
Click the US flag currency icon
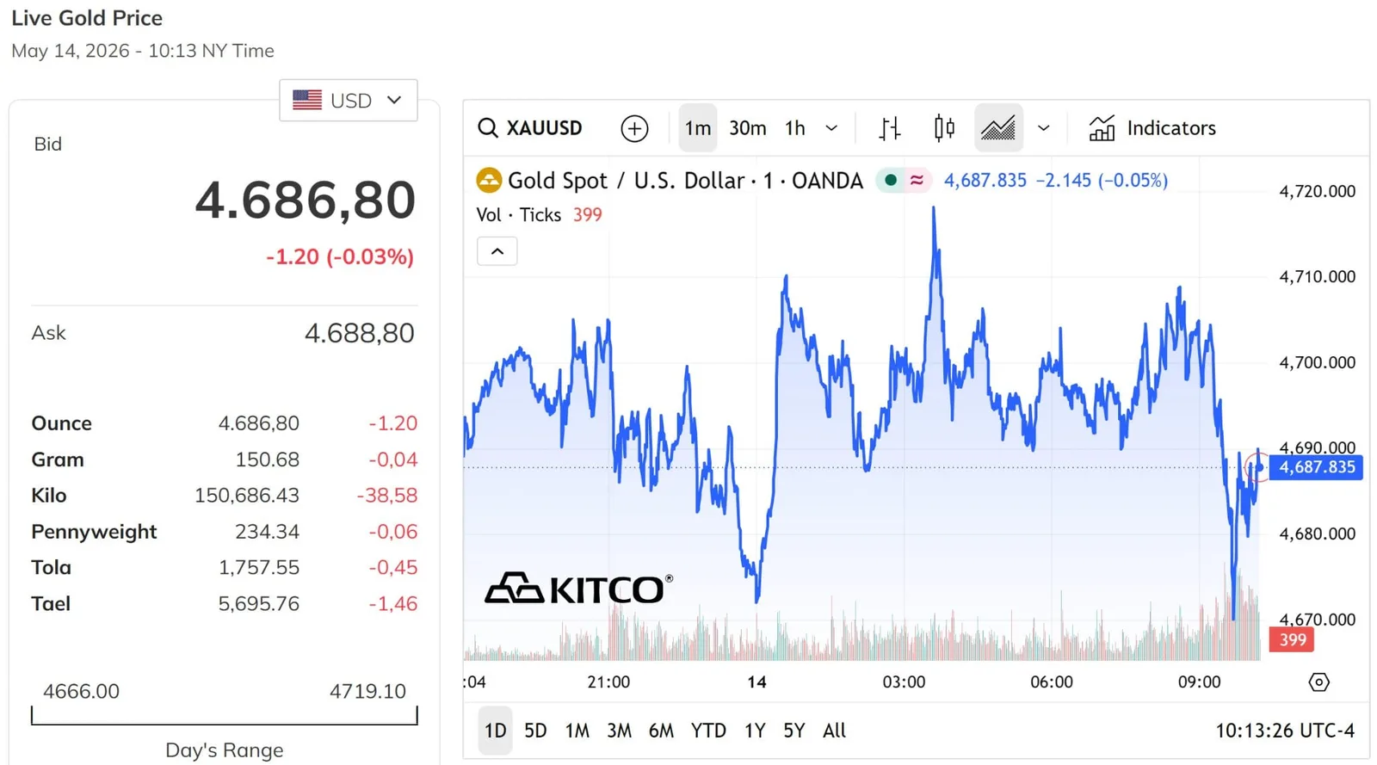pos(307,101)
